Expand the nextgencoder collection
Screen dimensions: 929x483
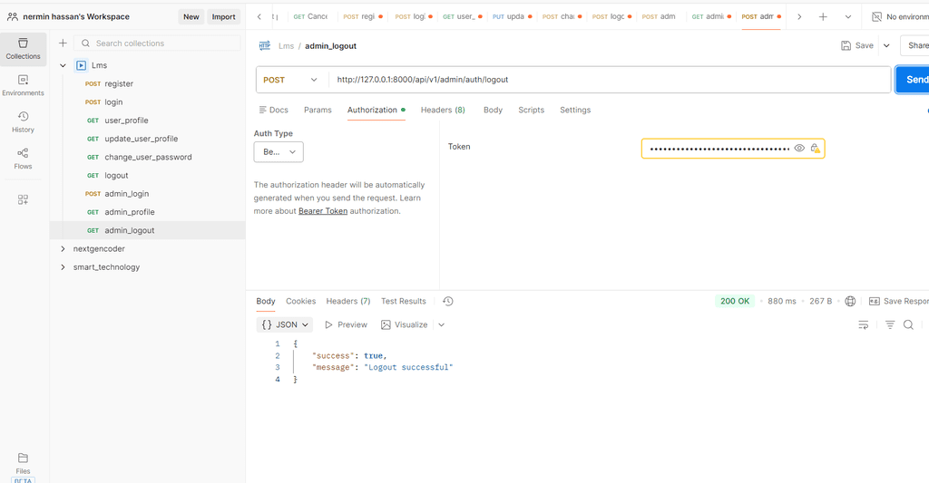click(64, 248)
